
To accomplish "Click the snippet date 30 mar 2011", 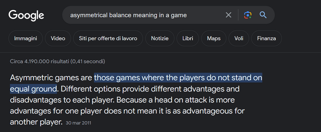I will point(79,123).
